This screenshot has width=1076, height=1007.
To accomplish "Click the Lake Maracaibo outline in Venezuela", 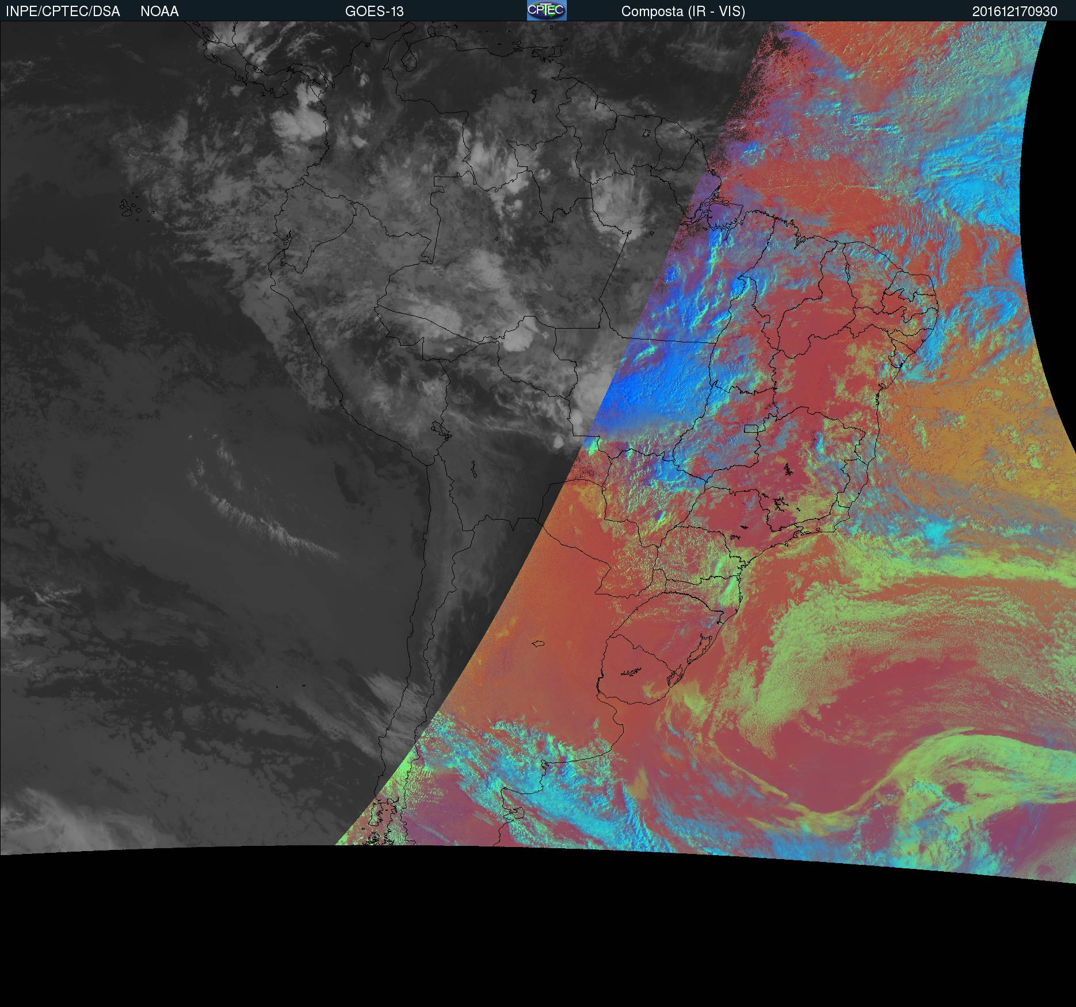I will click(x=409, y=59).
